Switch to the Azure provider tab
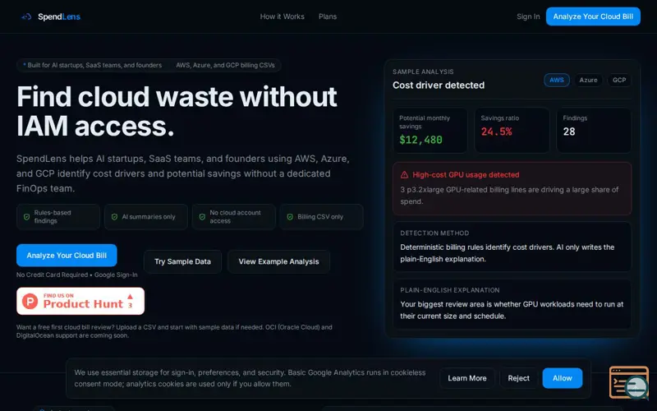The image size is (657, 411). click(588, 80)
